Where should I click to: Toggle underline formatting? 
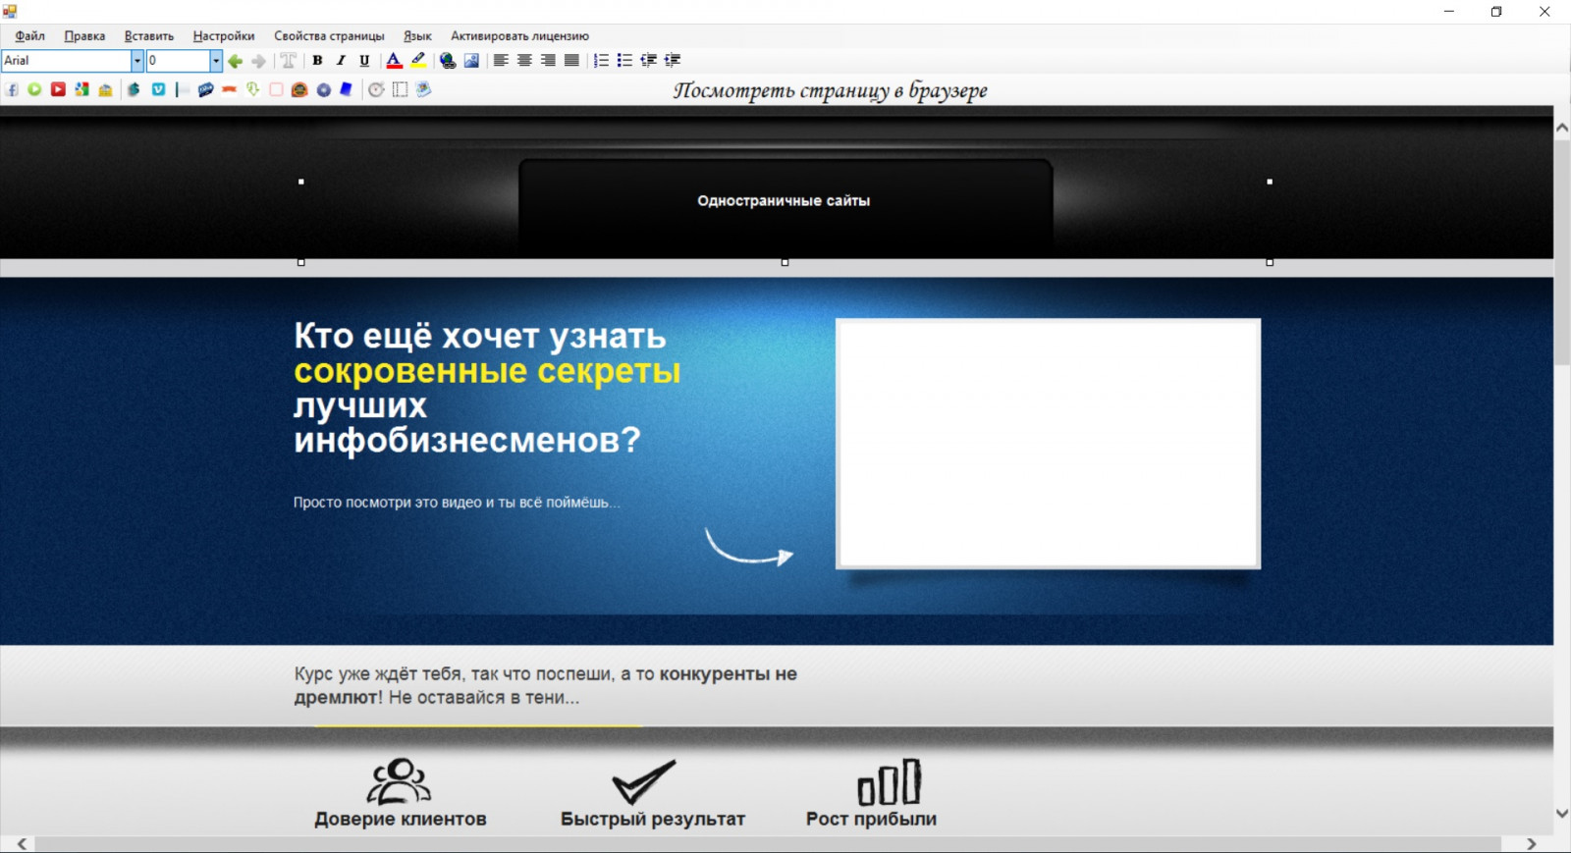coord(364,61)
